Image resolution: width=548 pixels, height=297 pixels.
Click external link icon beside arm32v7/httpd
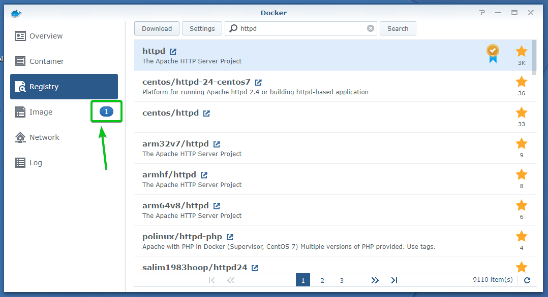point(217,144)
